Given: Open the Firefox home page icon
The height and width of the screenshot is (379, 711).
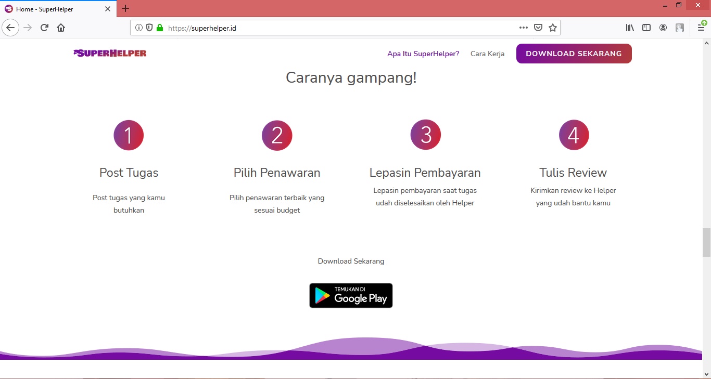Looking at the screenshot, I should point(60,28).
